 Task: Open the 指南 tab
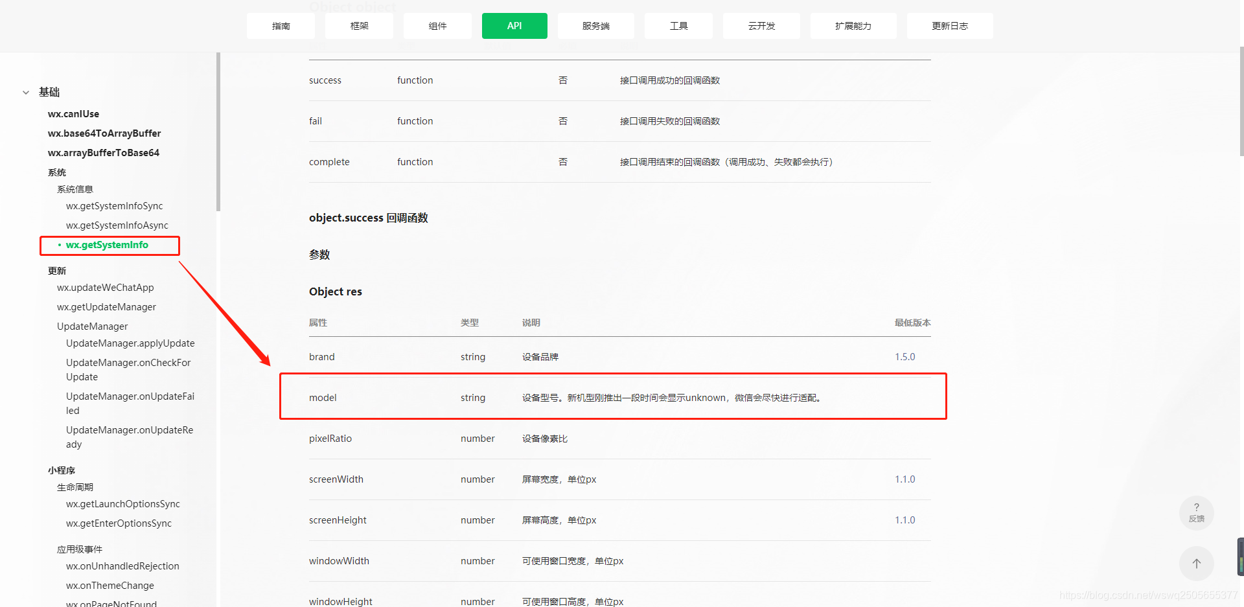(281, 26)
